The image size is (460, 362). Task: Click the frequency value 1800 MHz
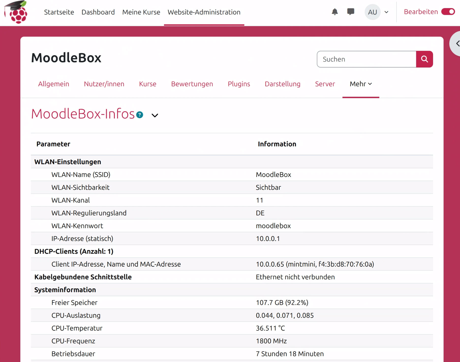point(271,341)
